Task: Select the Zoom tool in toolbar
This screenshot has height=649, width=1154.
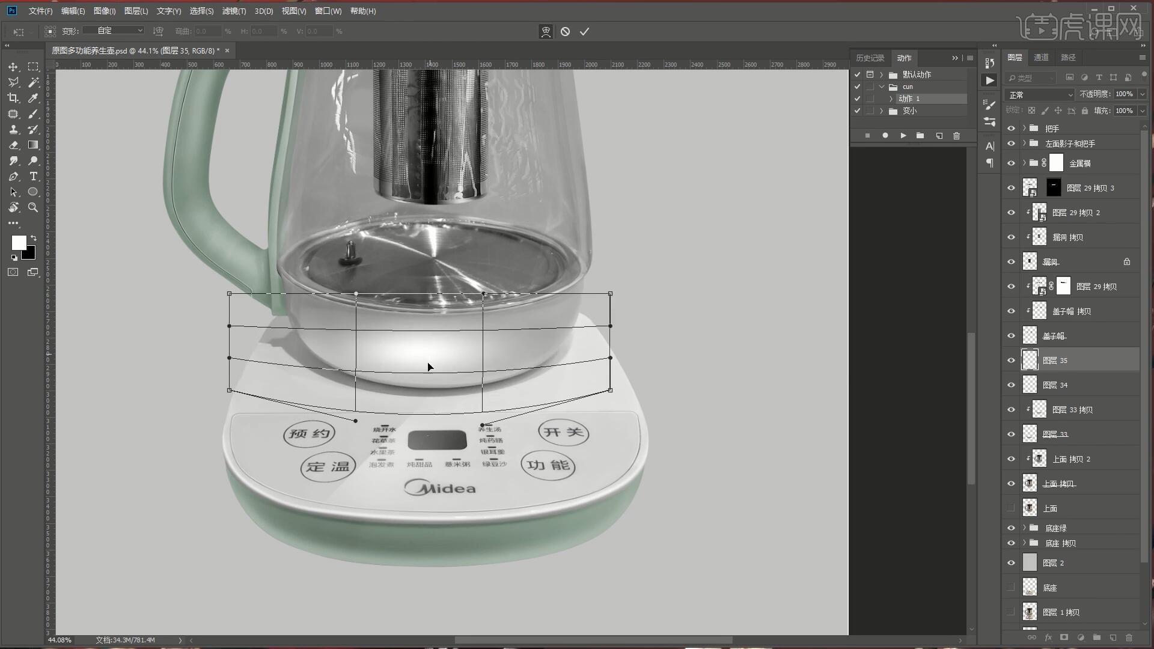Action: click(x=34, y=207)
